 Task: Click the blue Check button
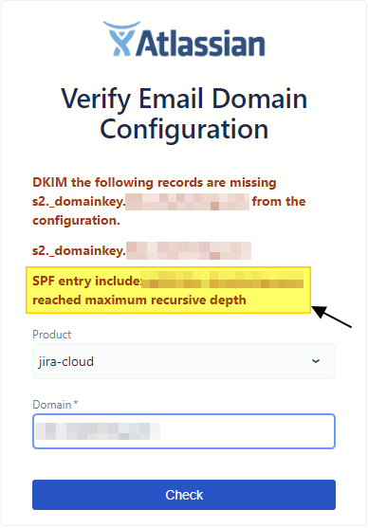click(184, 495)
